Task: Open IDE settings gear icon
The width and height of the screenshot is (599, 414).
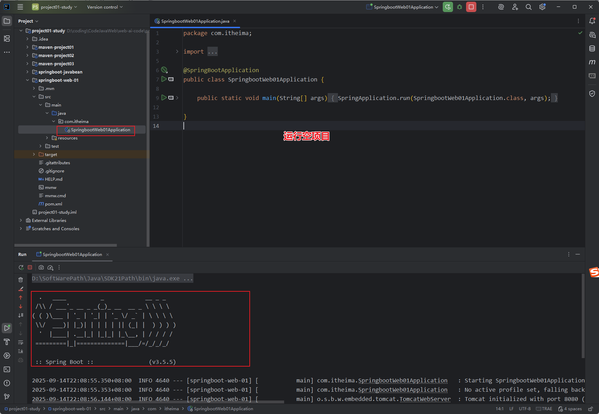Action: (x=542, y=7)
